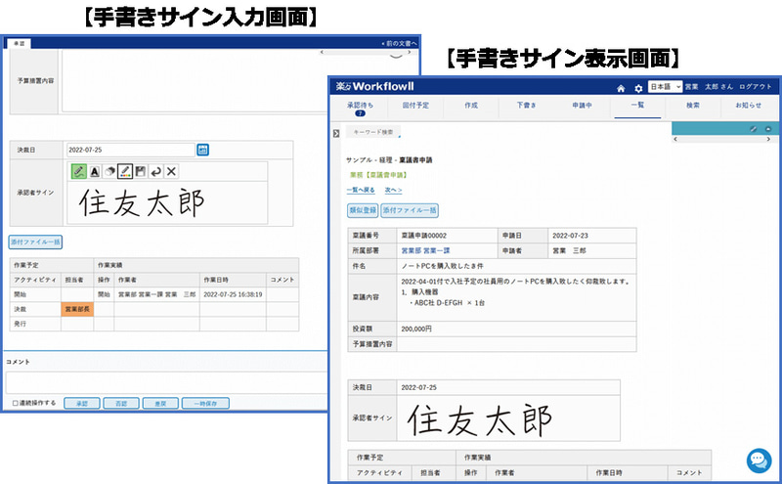
Task: Click the ログアウト link
Action: pos(755,87)
